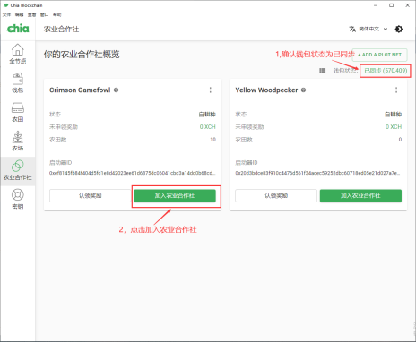Click 加入农业合作社 under Crimson Gamefowl
This screenshot has width=416, height=343.
[175, 195]
